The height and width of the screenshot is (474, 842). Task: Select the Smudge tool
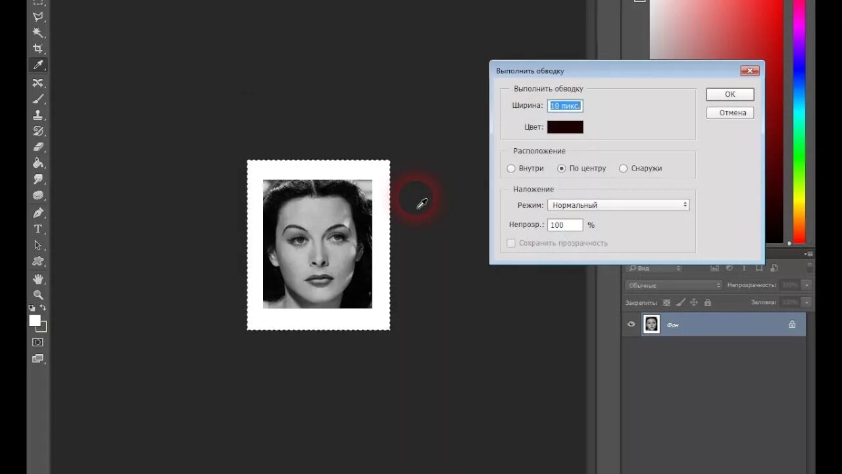[x=38, y=179]
